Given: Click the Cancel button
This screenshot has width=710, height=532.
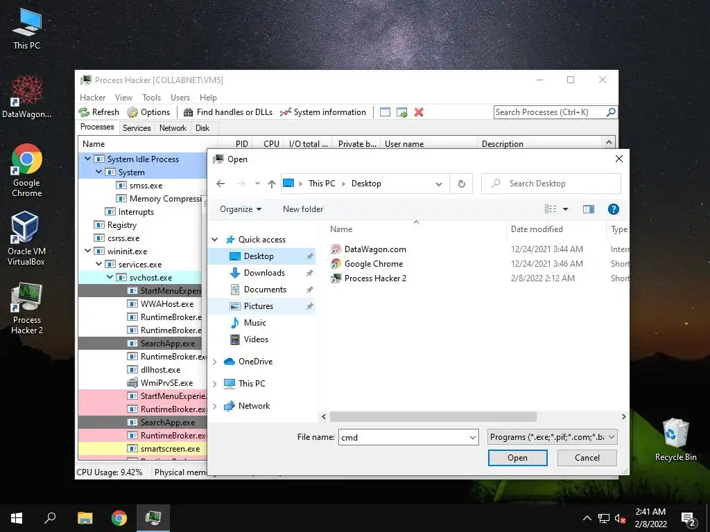Looking at the screenshot, I should coord(587,458).
